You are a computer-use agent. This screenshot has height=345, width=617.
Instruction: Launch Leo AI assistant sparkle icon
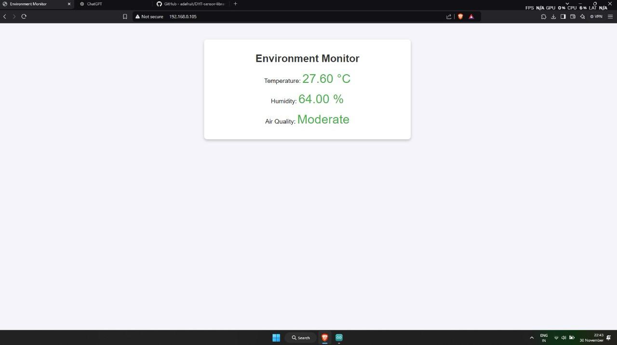582,16
